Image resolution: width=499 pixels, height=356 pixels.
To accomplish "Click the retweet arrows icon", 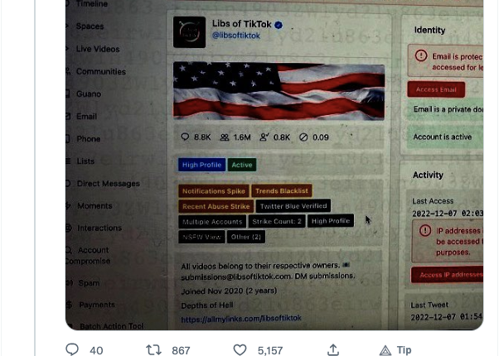I will point(153,350).
